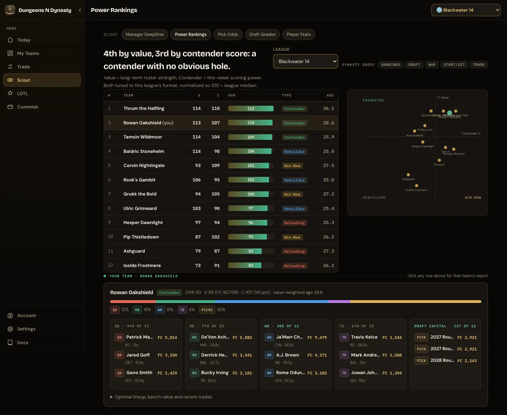Click Derrick Henry in RB card
The height and width of the screenshot is (415, 507).
[x=214, y=355]
